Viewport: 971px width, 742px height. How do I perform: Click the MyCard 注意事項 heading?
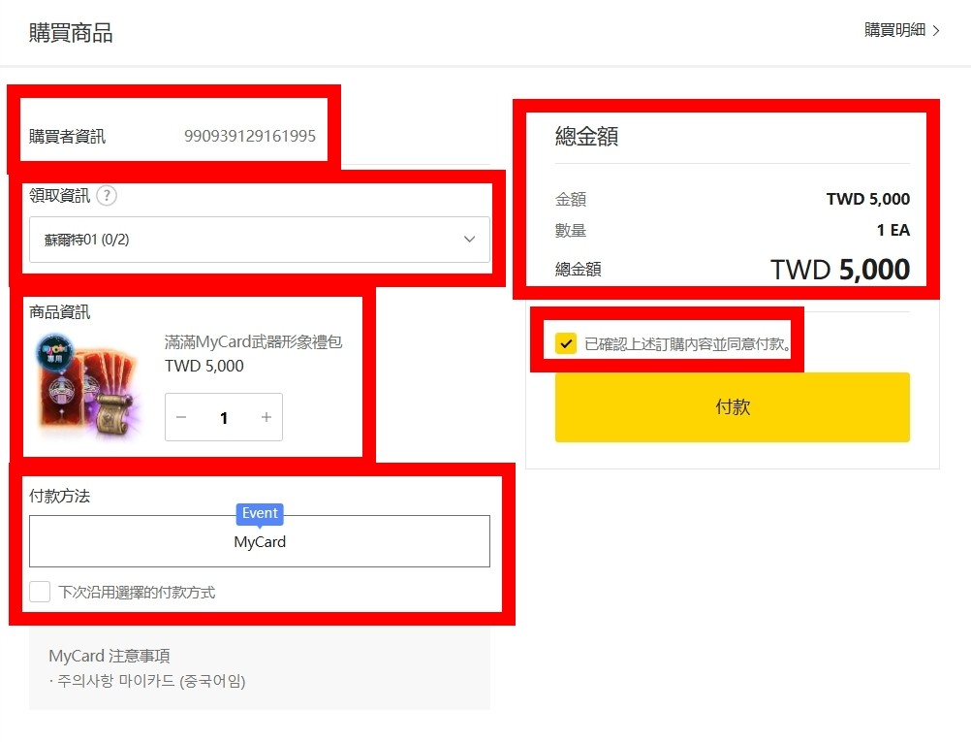click(x=110, y=656)
